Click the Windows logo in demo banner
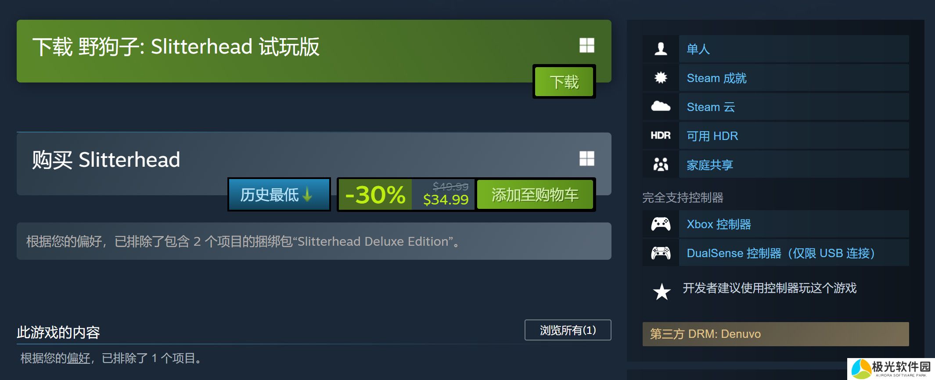 click(587, 45)
